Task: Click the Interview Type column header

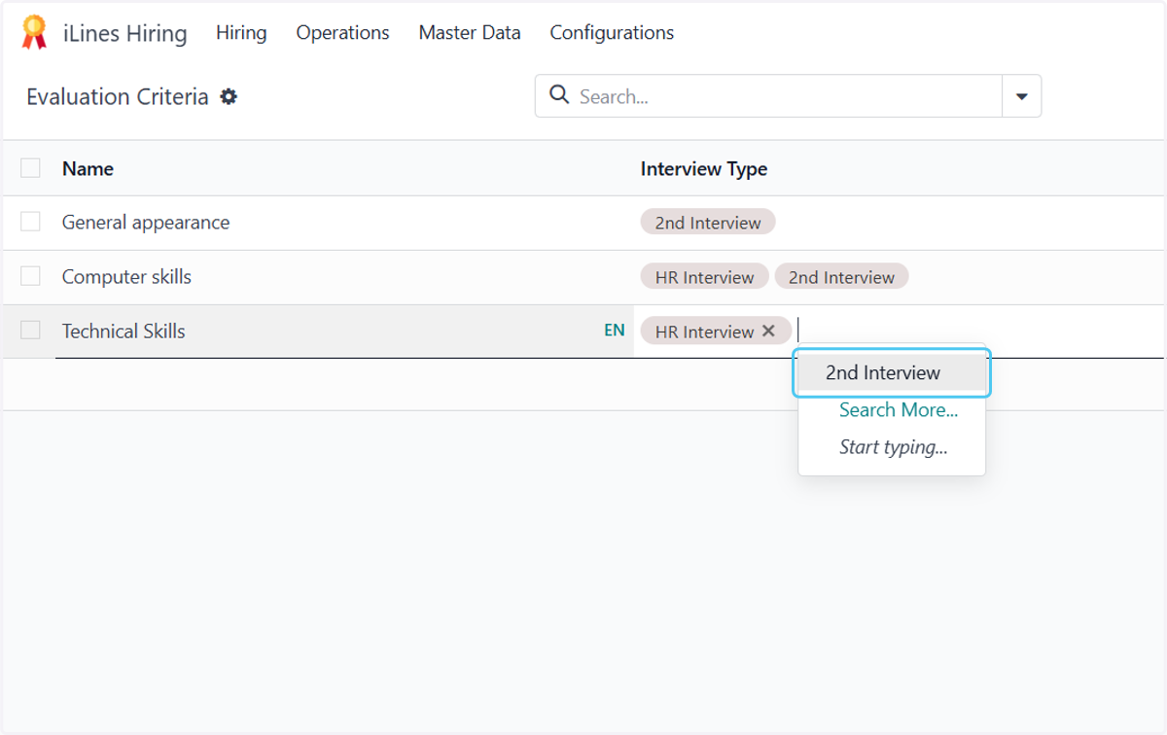Action: (x=704, y=168)
